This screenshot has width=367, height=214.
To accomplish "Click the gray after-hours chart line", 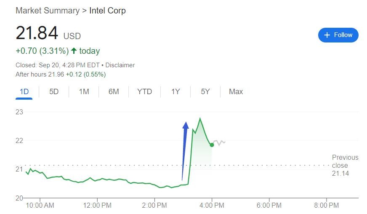I will 219,143.
